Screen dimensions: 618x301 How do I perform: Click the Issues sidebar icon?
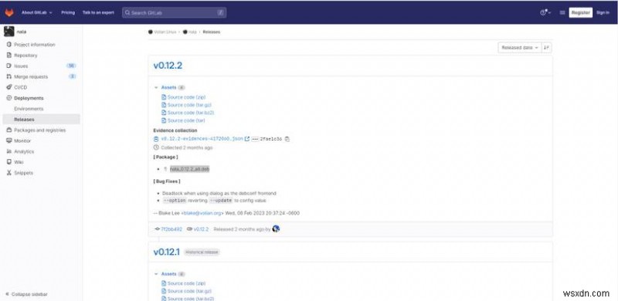click(9, 66)
